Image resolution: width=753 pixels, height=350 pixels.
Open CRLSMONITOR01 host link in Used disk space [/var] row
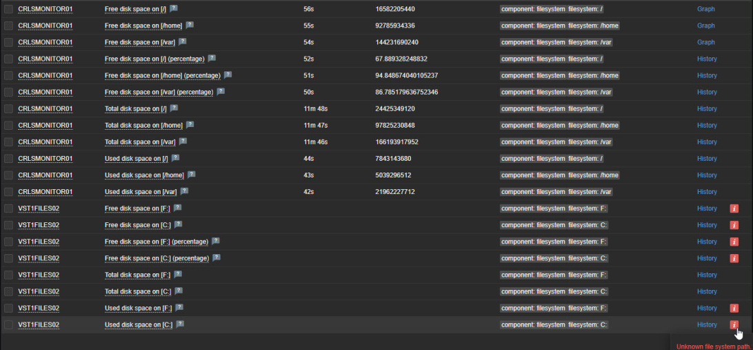point(45,192)
